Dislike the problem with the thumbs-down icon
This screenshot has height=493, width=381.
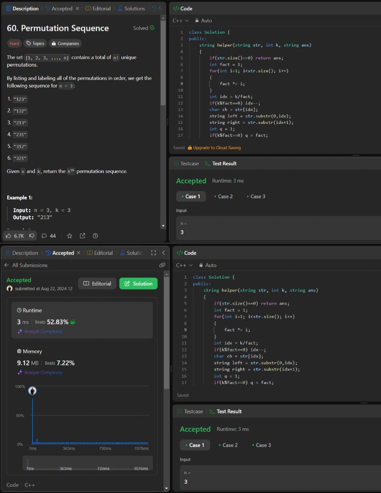[x=31, y=236]
